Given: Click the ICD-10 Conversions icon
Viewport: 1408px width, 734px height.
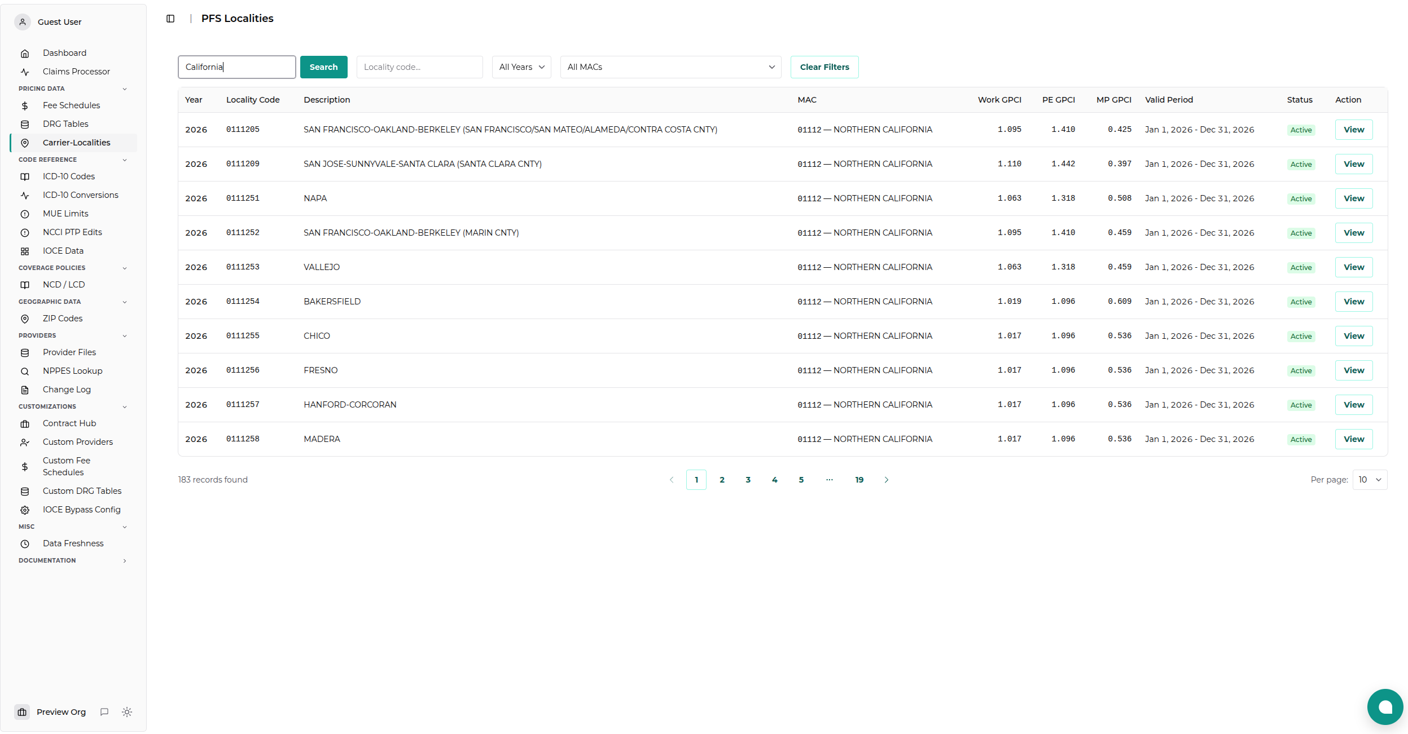Looking at the screenshot, I should (x=25, y=196).
